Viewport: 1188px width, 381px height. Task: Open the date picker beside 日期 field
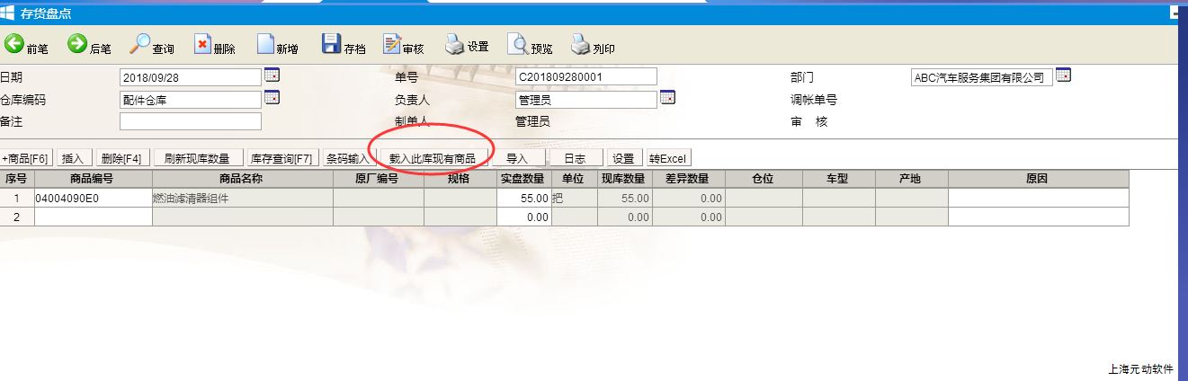click(272, 75)
